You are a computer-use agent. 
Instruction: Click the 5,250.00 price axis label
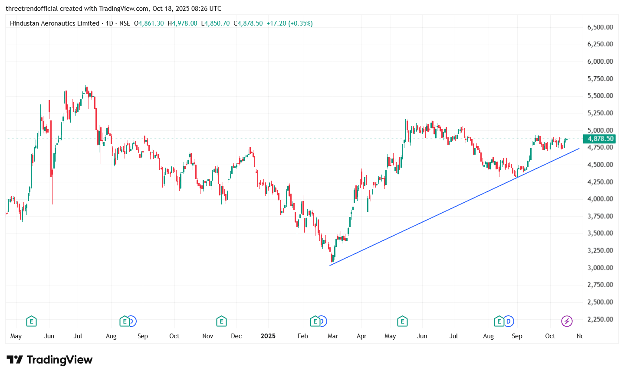point(600,113)
